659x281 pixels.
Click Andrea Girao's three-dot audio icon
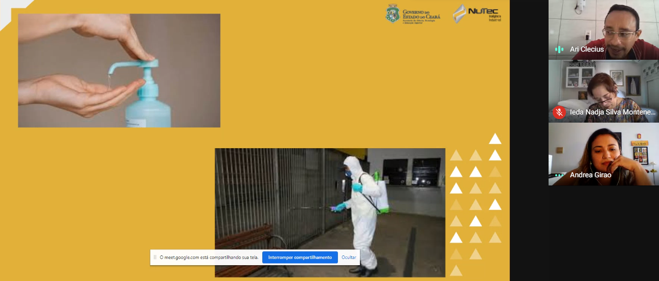pyautogui.click(x=559, y=175)
